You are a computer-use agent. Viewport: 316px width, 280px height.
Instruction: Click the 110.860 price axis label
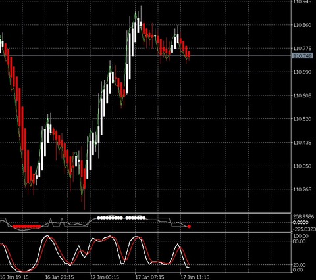click(x=302, y=25)
